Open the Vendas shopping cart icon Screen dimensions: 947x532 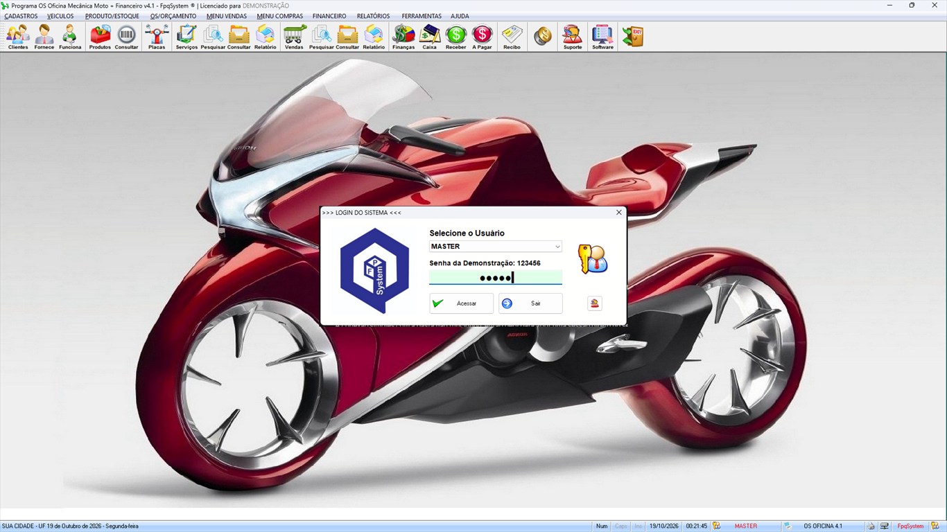point(294,37)
